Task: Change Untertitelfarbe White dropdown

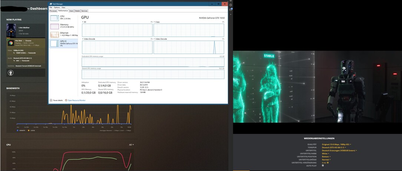Action: (325, 154)
